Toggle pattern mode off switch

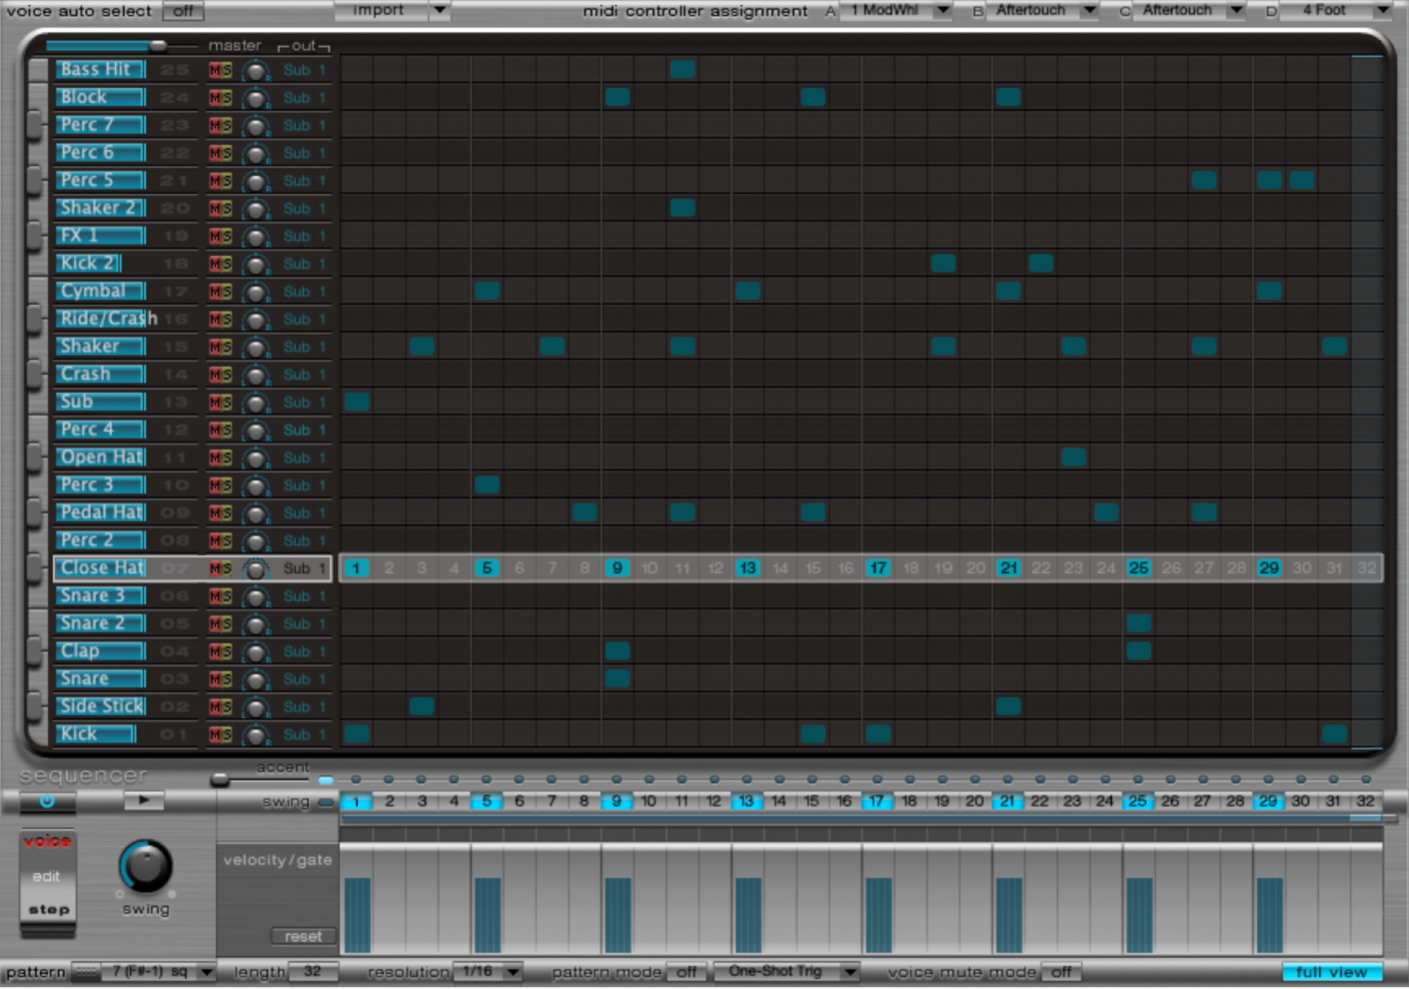688,971
